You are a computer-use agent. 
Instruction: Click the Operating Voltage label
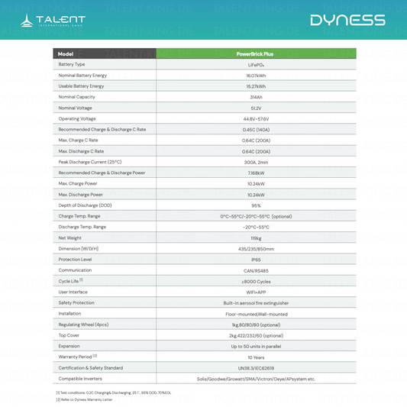(x=77, y=118)
